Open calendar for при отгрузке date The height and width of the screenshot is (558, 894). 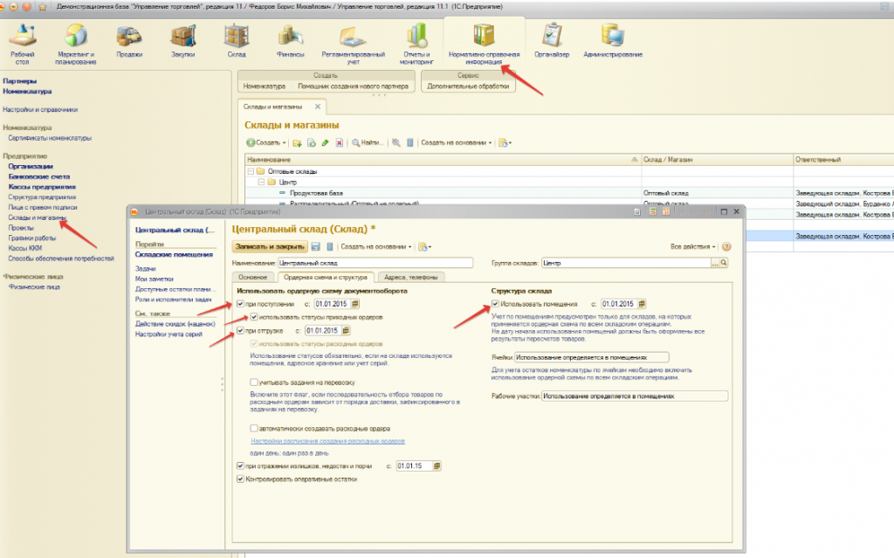point(346,330)
